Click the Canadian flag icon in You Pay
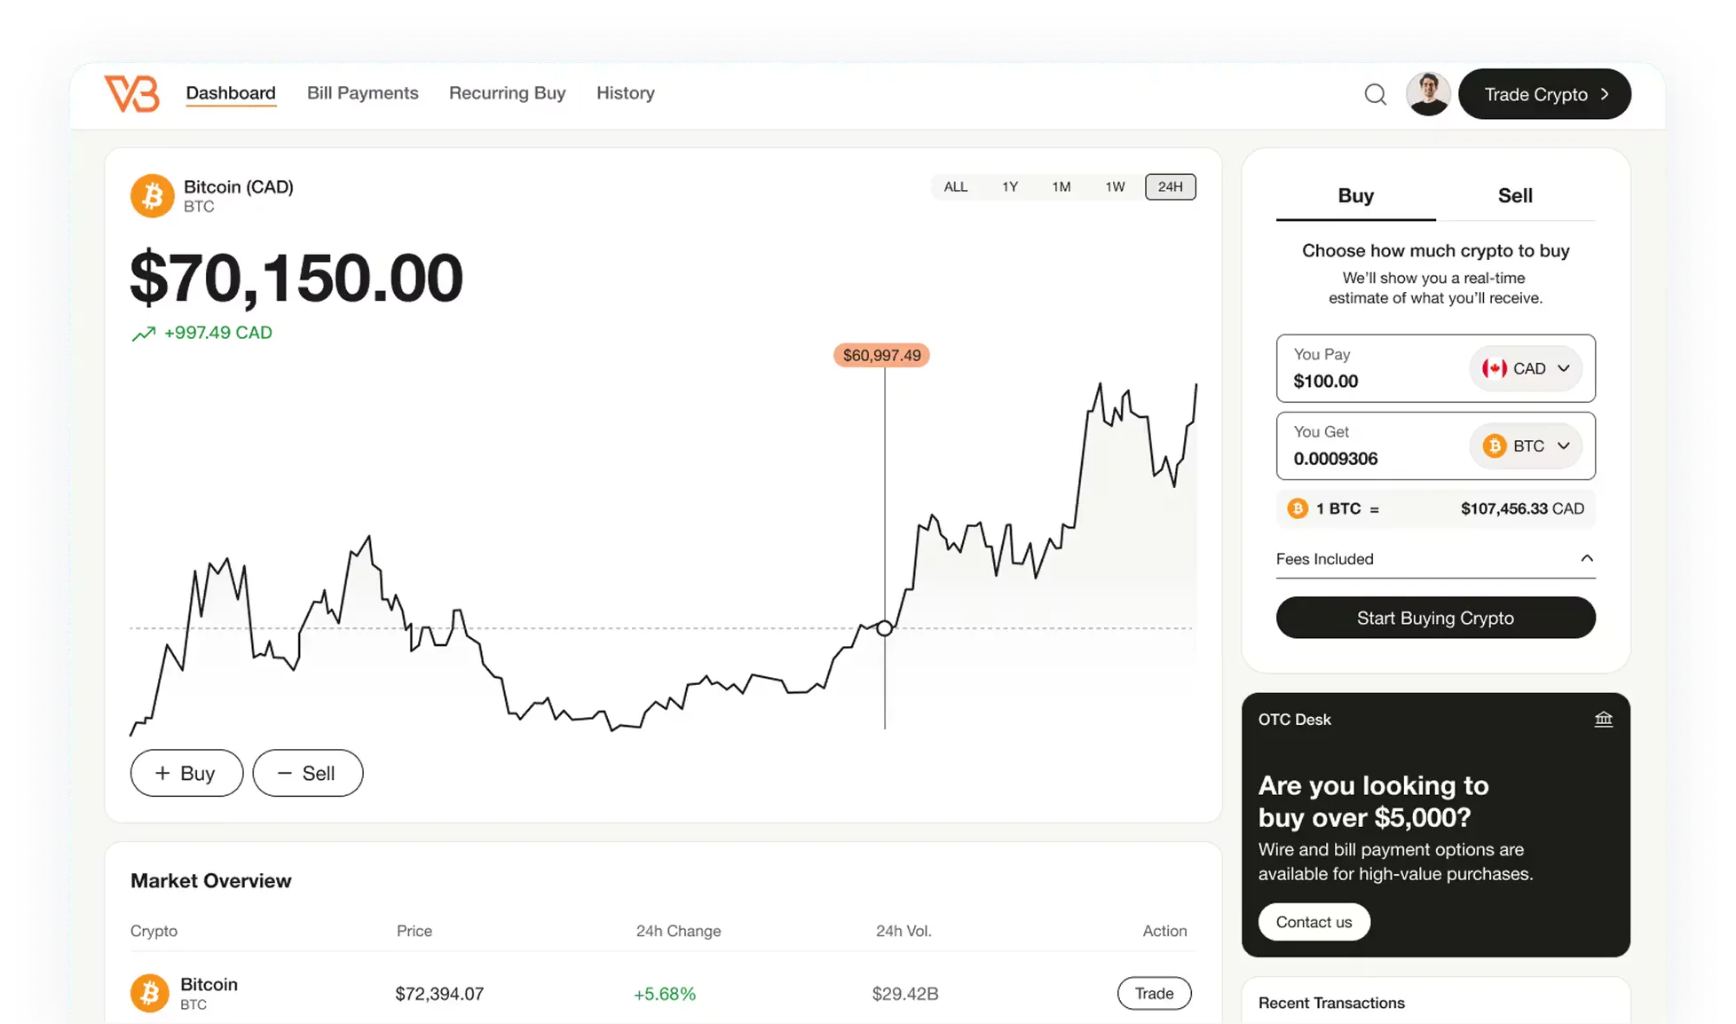 point(1496,368)
